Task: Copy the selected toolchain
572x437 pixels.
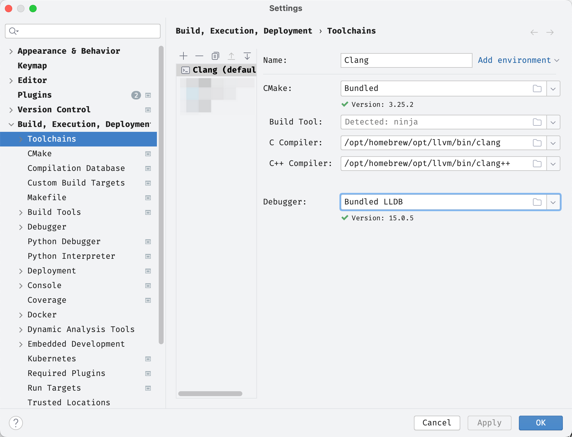Action: click(x=215, y=56)
